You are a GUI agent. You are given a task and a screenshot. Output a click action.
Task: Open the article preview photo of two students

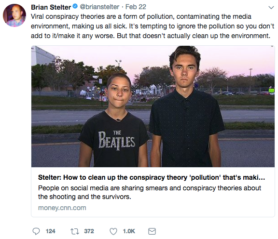[153, 106]
